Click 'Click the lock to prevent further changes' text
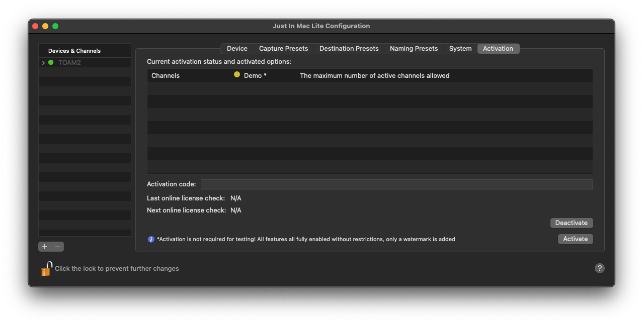 pyautogui.click(x=117, y=269)
